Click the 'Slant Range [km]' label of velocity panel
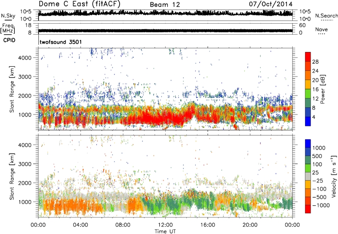The height and width of the screenshot is (234, 338). pyautogui.click(x=12, y=177)
